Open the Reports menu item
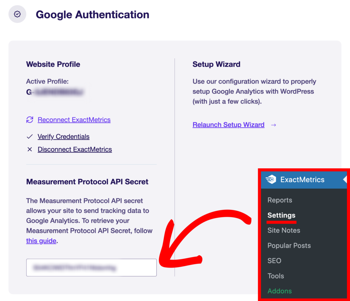350x301 pixels. coord(280,200)
